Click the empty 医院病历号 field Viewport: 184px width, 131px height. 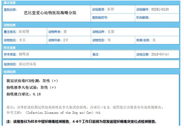tap(121, 18)
